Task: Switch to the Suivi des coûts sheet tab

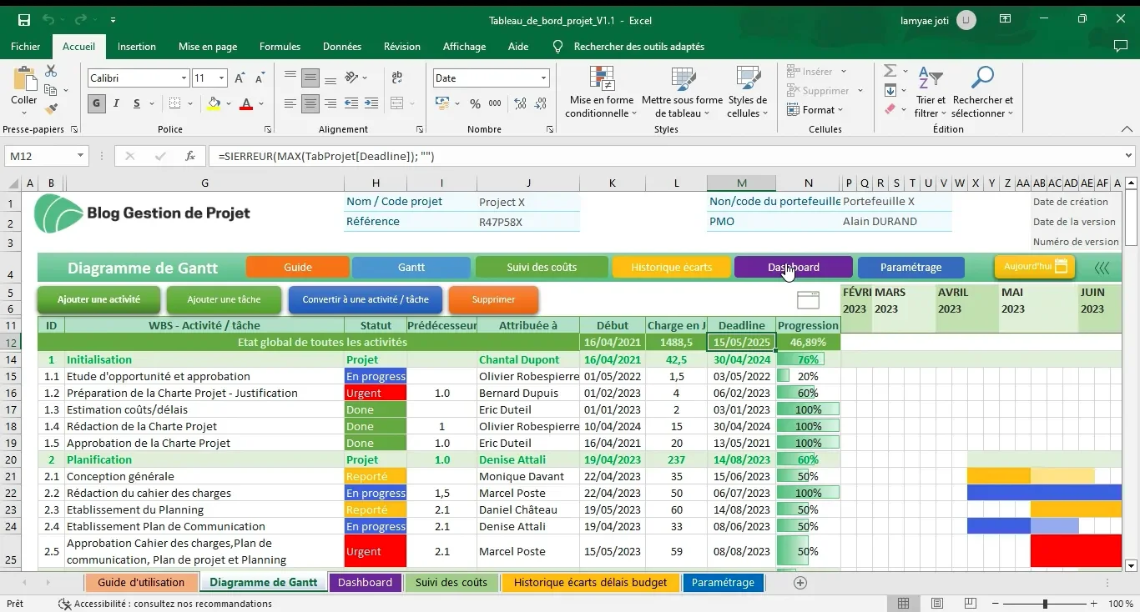Action: [x=451, y=582]
